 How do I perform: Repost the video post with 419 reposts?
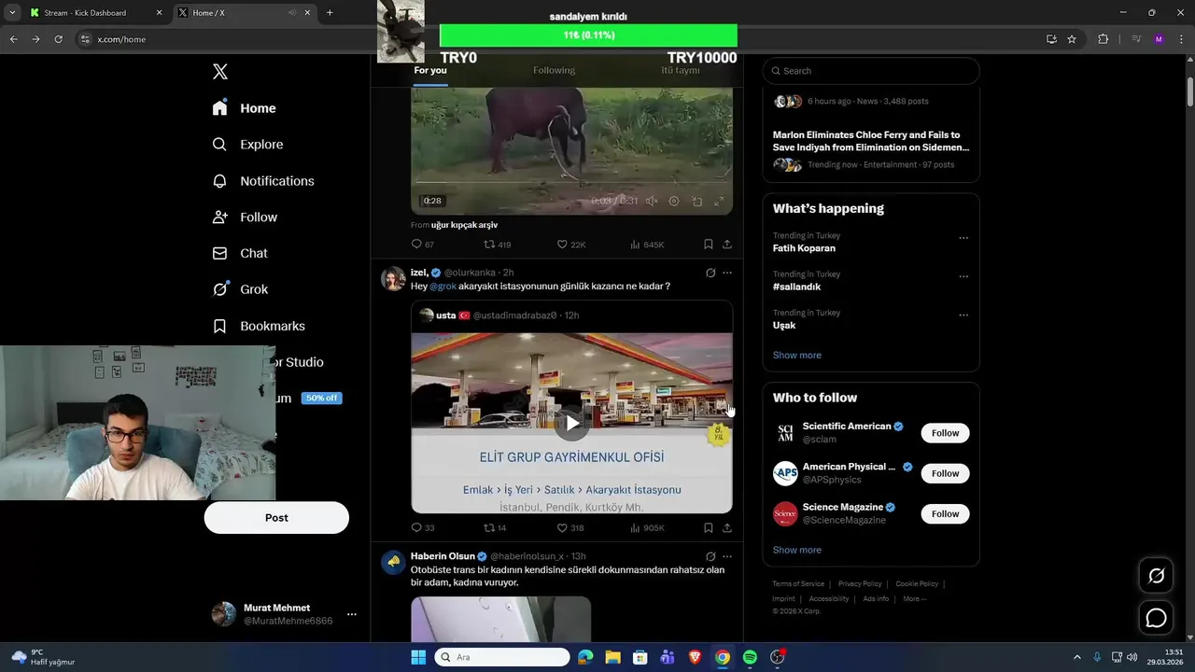coord(497,245)
